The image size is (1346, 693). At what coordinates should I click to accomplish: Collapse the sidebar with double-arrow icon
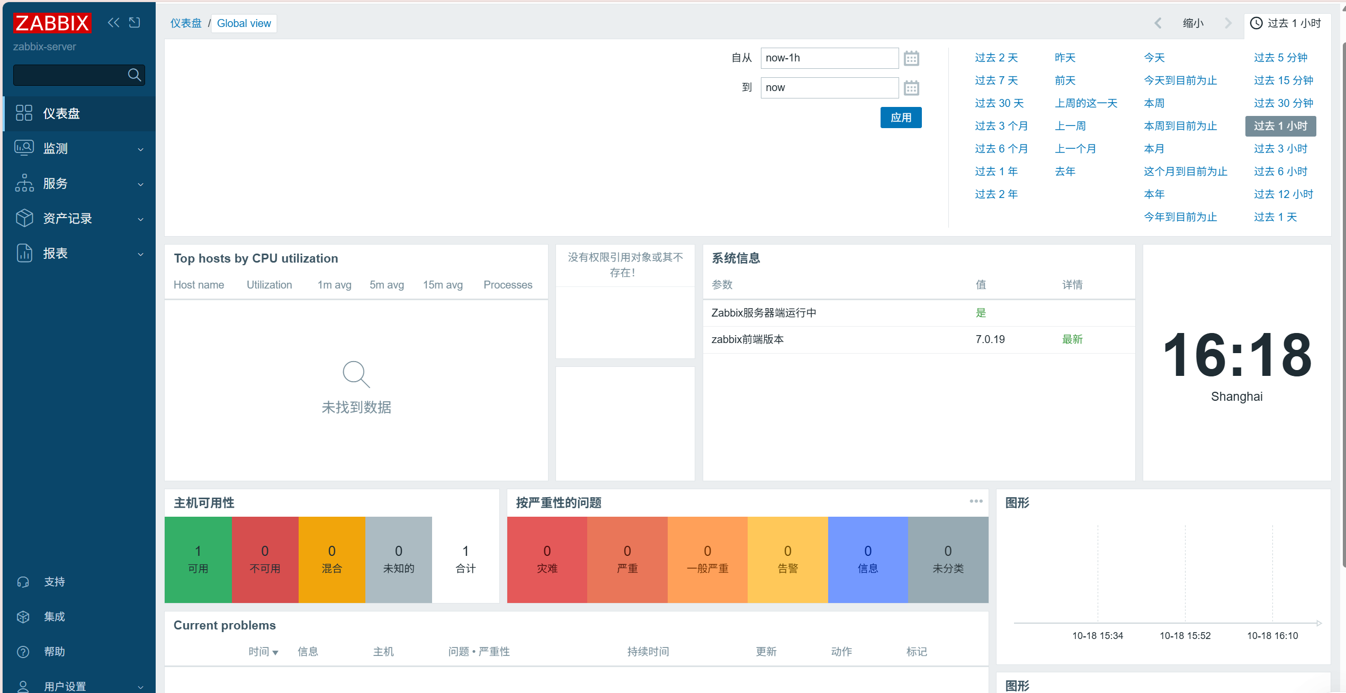tap(113, 22)
